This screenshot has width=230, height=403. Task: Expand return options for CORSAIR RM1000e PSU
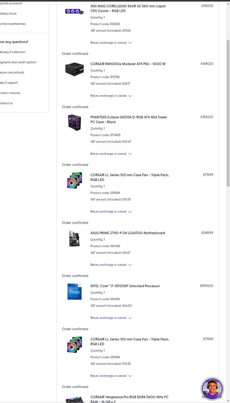pos(111,96)
